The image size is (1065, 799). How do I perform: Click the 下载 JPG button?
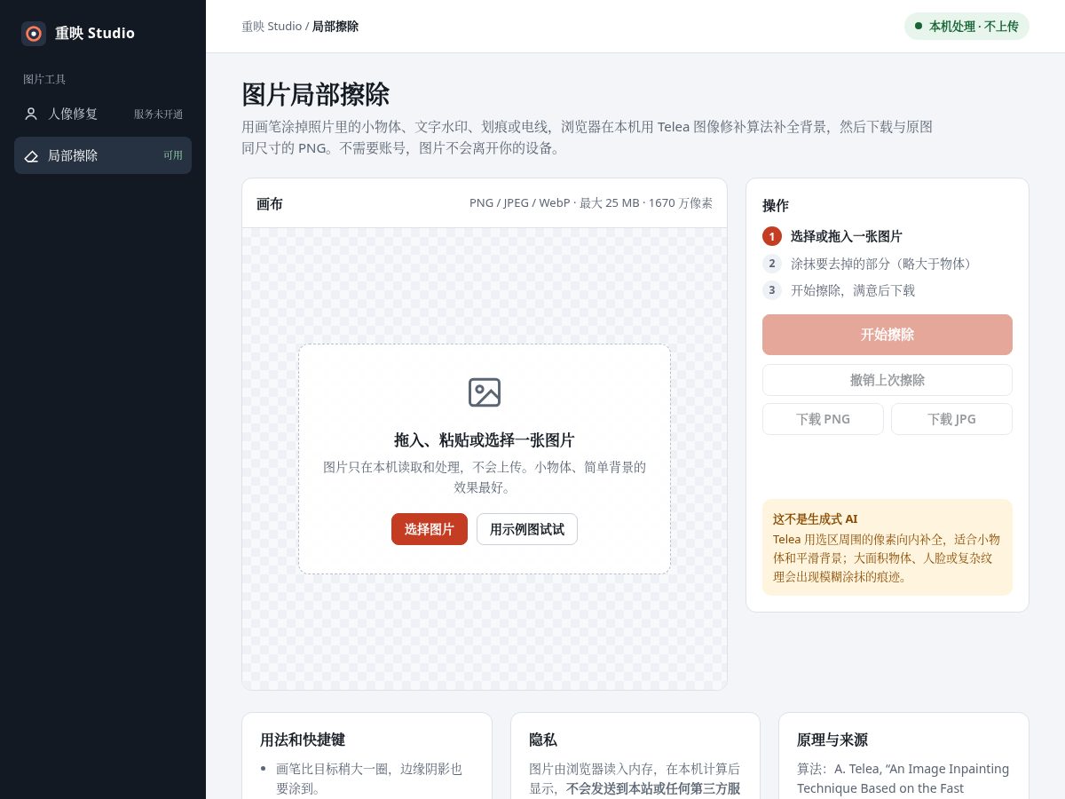(951, 419)
